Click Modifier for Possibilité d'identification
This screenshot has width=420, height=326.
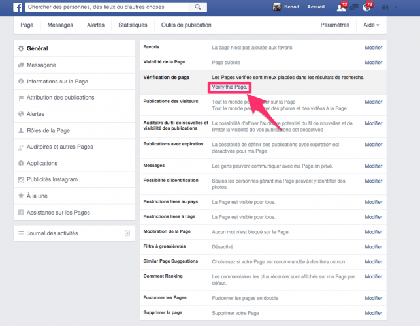374,181
